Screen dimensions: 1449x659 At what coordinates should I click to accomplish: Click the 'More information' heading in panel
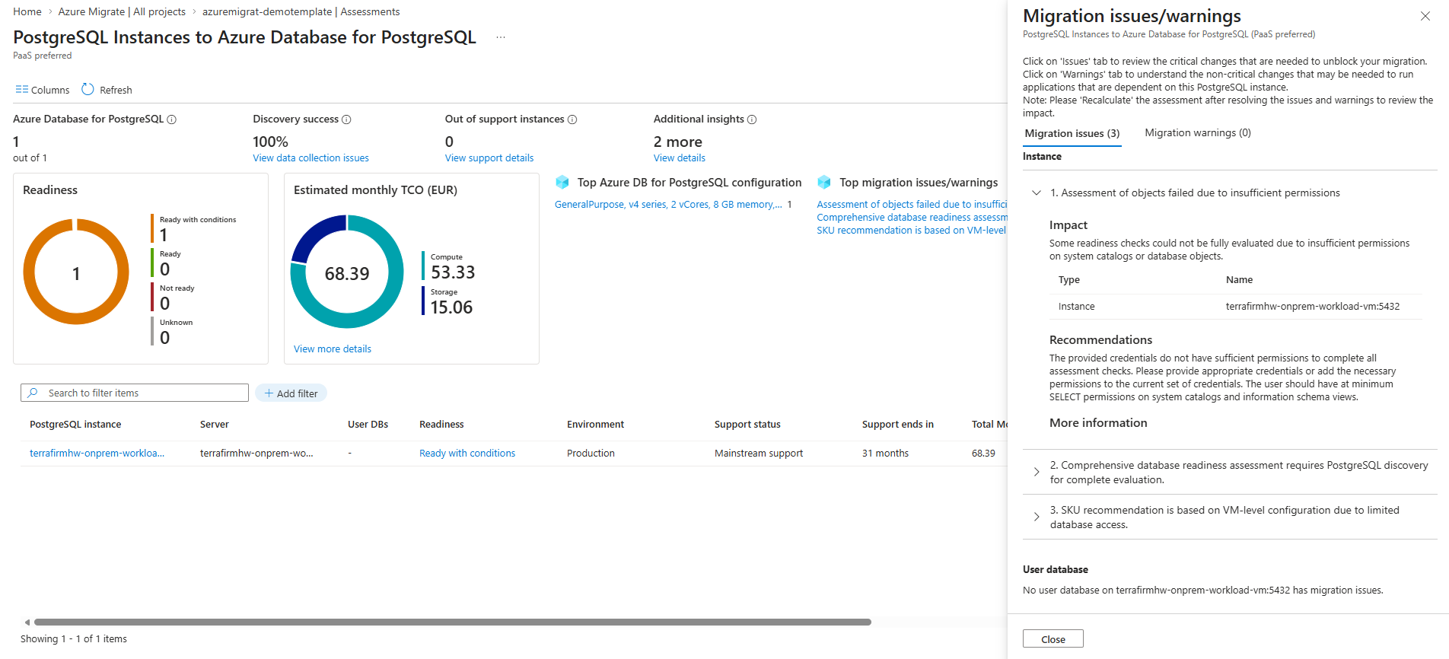[1098, 423]
